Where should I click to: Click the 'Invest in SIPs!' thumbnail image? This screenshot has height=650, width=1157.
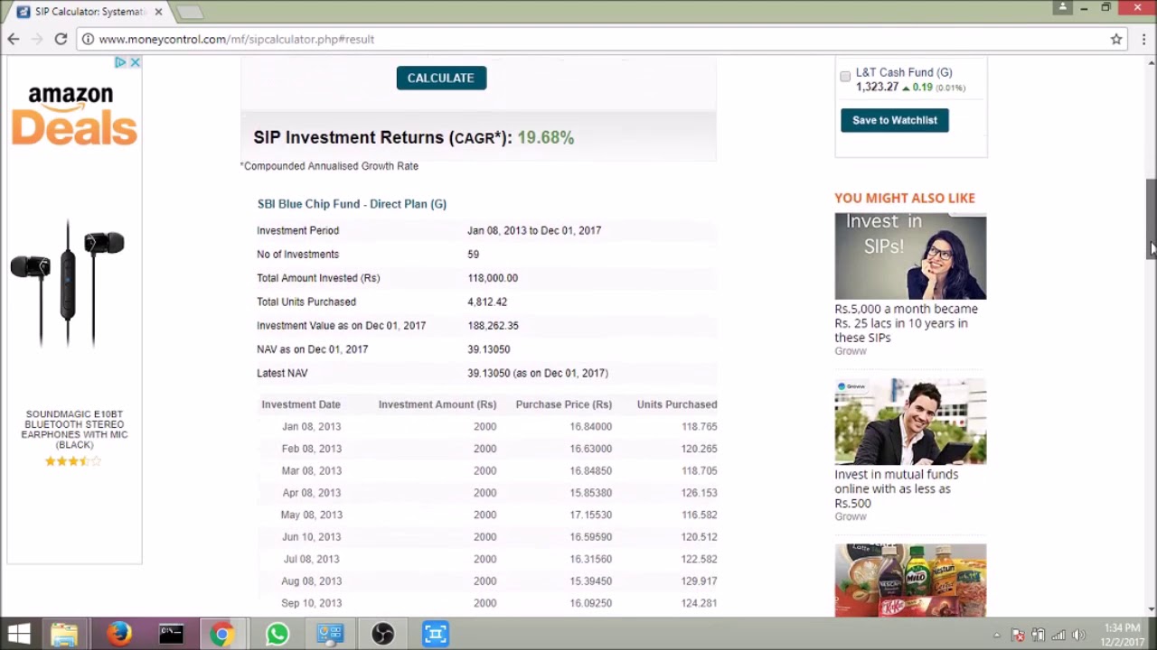pyautogui.click(x=910, y=255)
